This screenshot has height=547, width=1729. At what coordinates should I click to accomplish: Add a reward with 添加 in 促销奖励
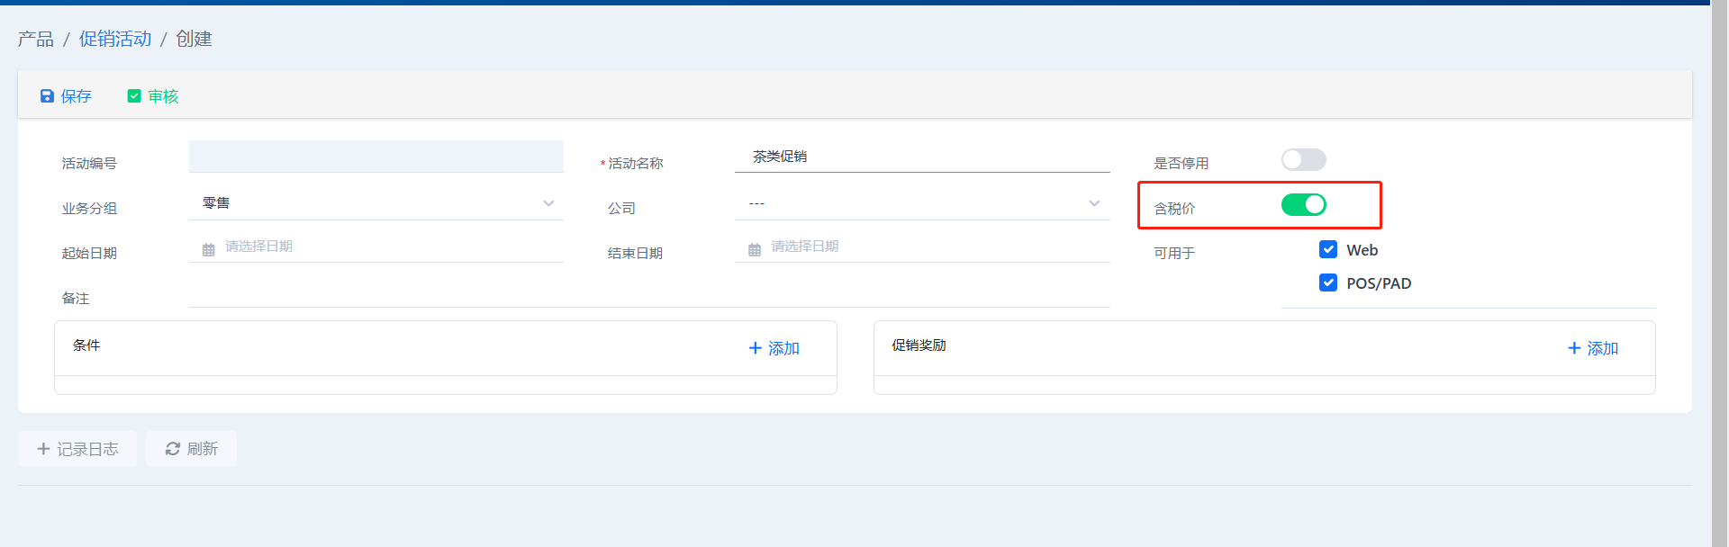coord(1593,348)
